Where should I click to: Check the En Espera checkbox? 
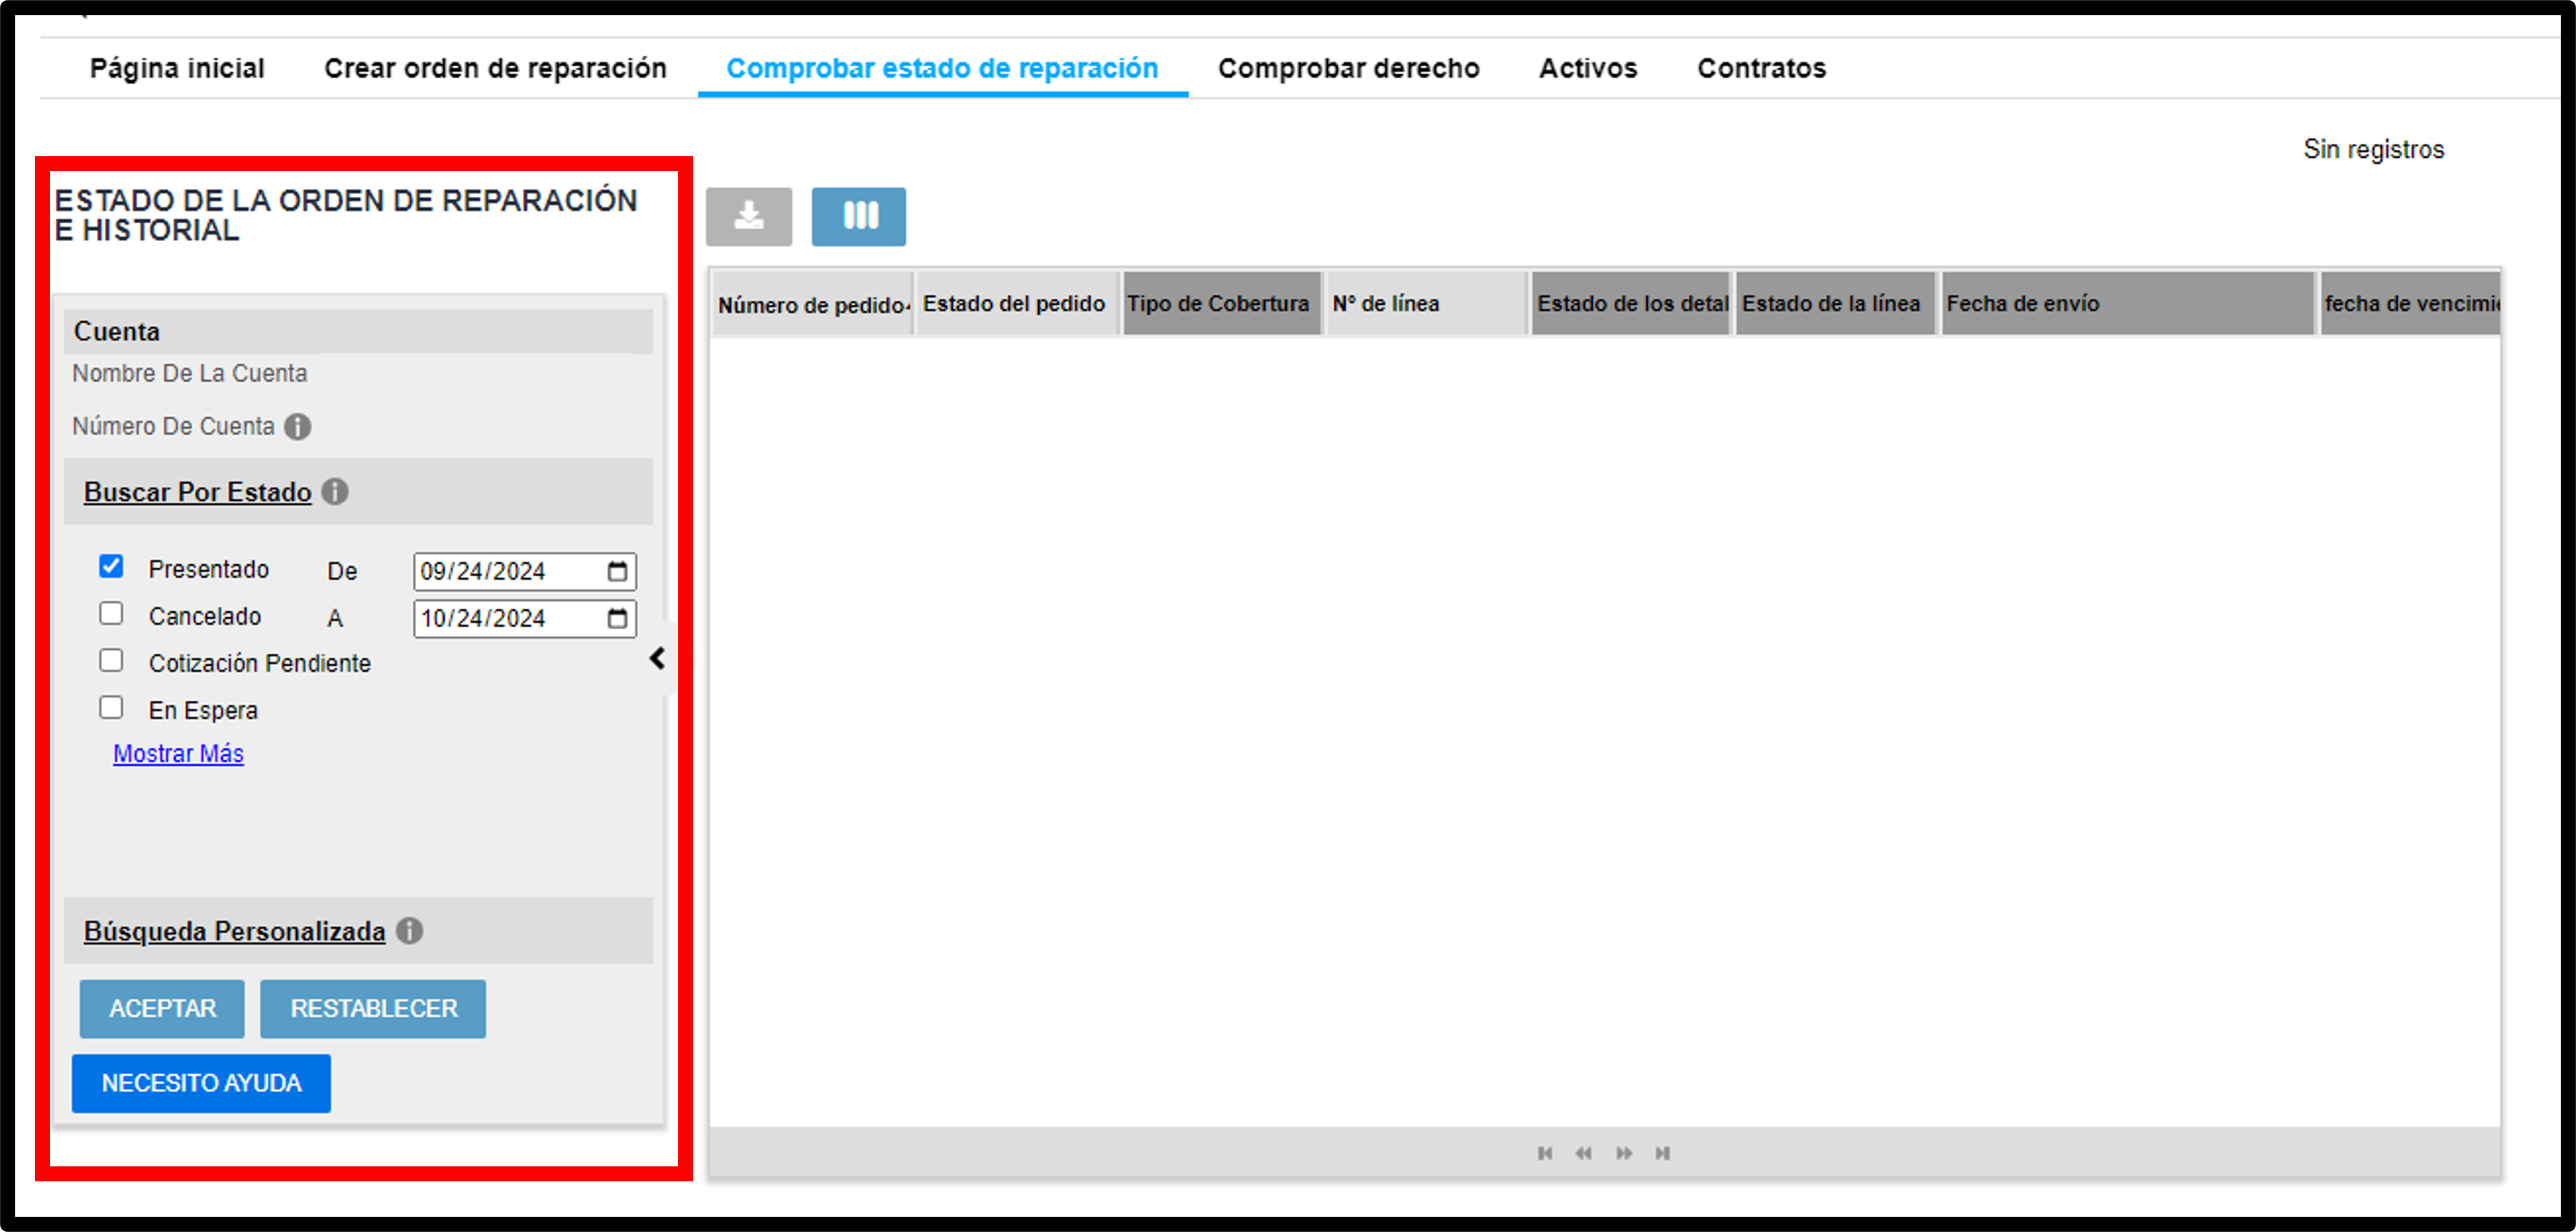(111, 708)
